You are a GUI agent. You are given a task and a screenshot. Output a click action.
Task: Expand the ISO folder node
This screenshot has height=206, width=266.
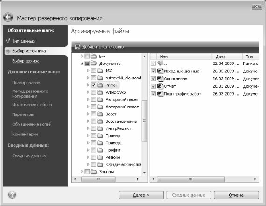pos(88,71)
